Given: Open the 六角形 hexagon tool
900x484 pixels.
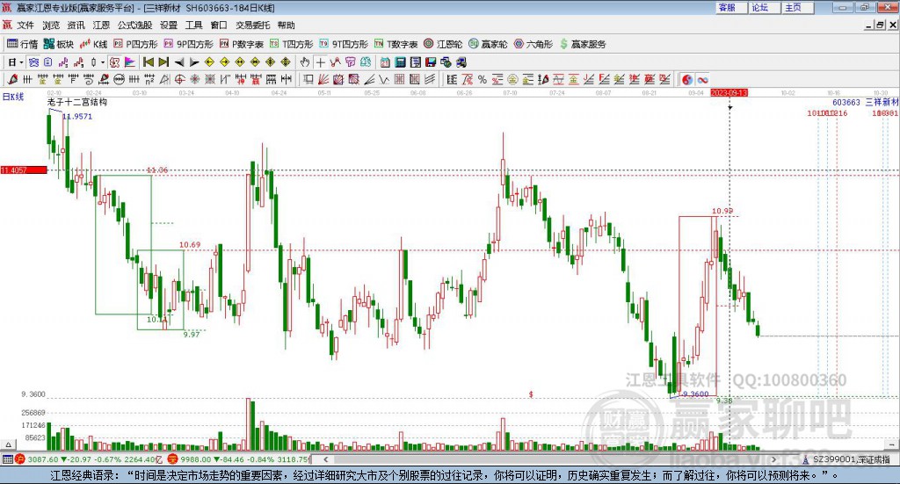Looking at the screenshot, I should click(x=533, y=44).
